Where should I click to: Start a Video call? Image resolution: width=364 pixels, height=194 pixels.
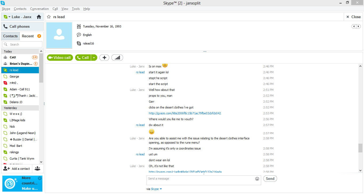tap(60, 58)
